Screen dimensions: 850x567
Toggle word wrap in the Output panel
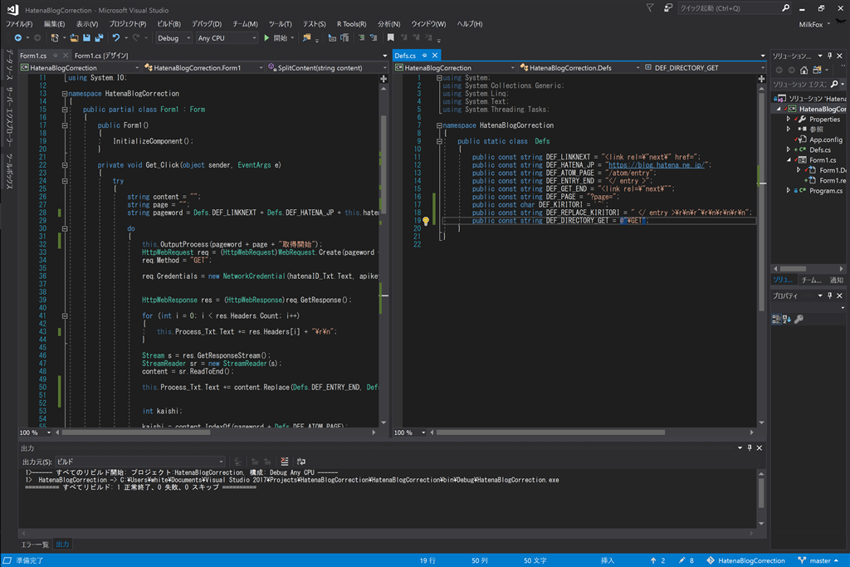tap(300, 462)
